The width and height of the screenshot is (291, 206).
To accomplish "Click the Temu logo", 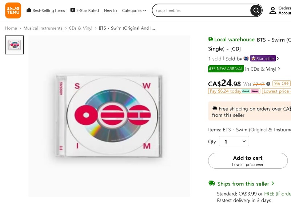I will coord(13,11).
